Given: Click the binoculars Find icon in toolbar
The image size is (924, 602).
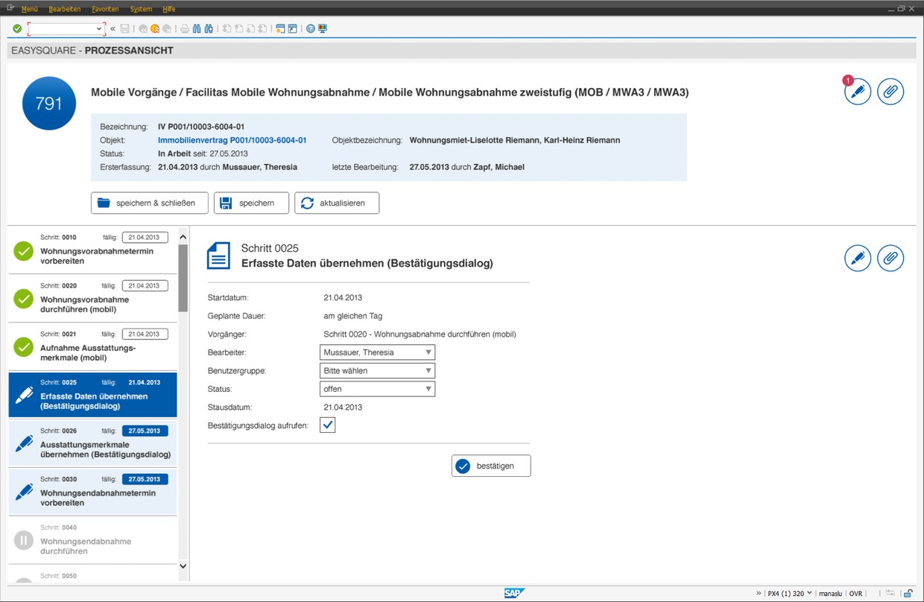Looking at the screenshot, I should click(197, 29).
